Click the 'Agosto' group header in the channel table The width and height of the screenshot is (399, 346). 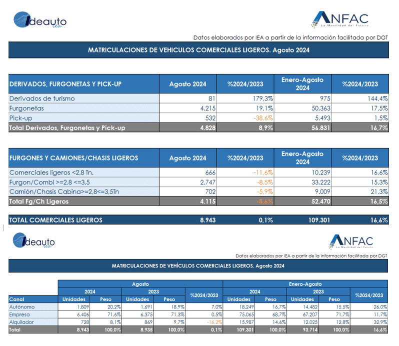[x=140, y=284]
